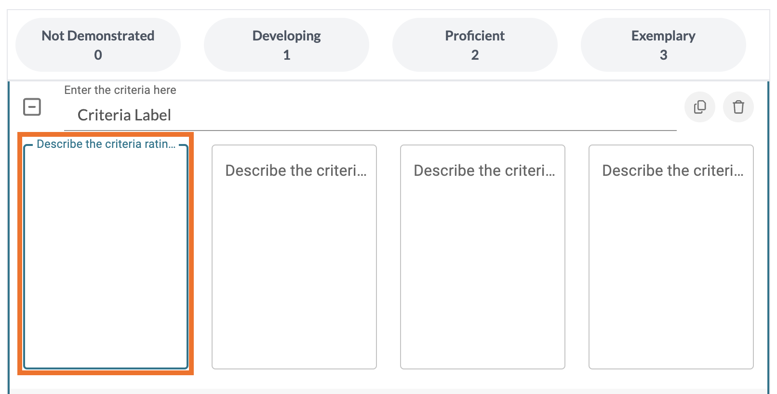Select the Developing rating pill
Screen dimensions: 777x394
pyautogui.click(x=286, y=44)
